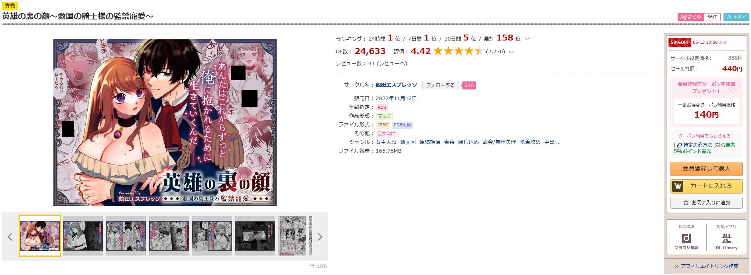This screenshot has width=751, height=275.
Task: Click the 2022年11月12日 release date link
Action: (396, 99)
